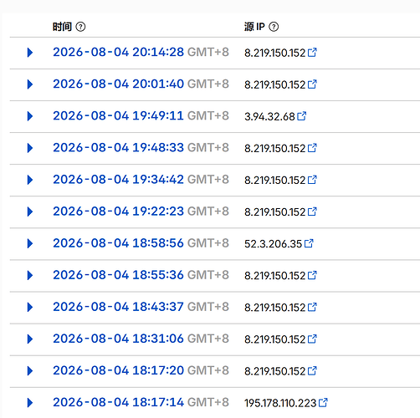This screenshot has height=418, width=420.
Task: Expand the 20:01:40 log row
Action: [30, 84]
